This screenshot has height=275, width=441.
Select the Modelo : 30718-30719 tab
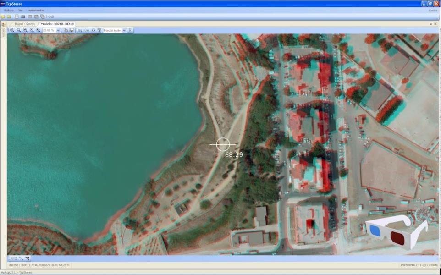point(57,24)
